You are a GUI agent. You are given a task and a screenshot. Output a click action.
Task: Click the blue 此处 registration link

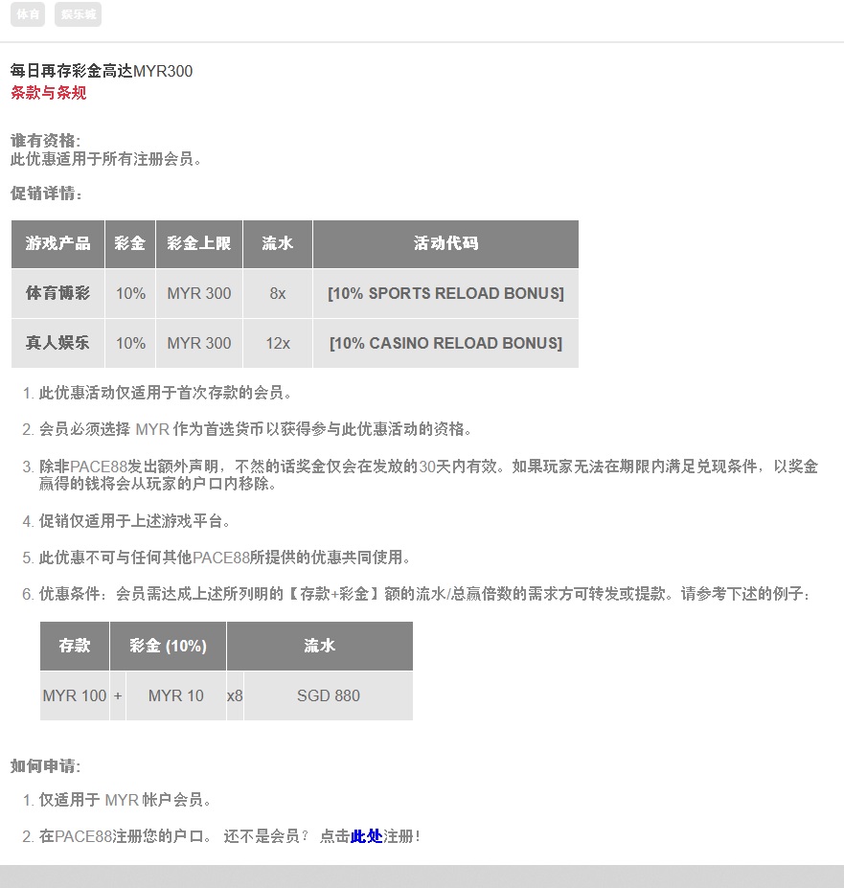point(366,836)
